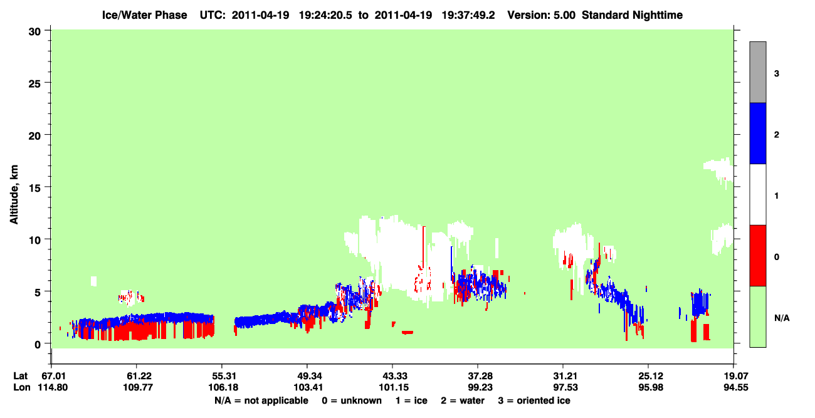Click the white ice color swatch

coord(758,194)
